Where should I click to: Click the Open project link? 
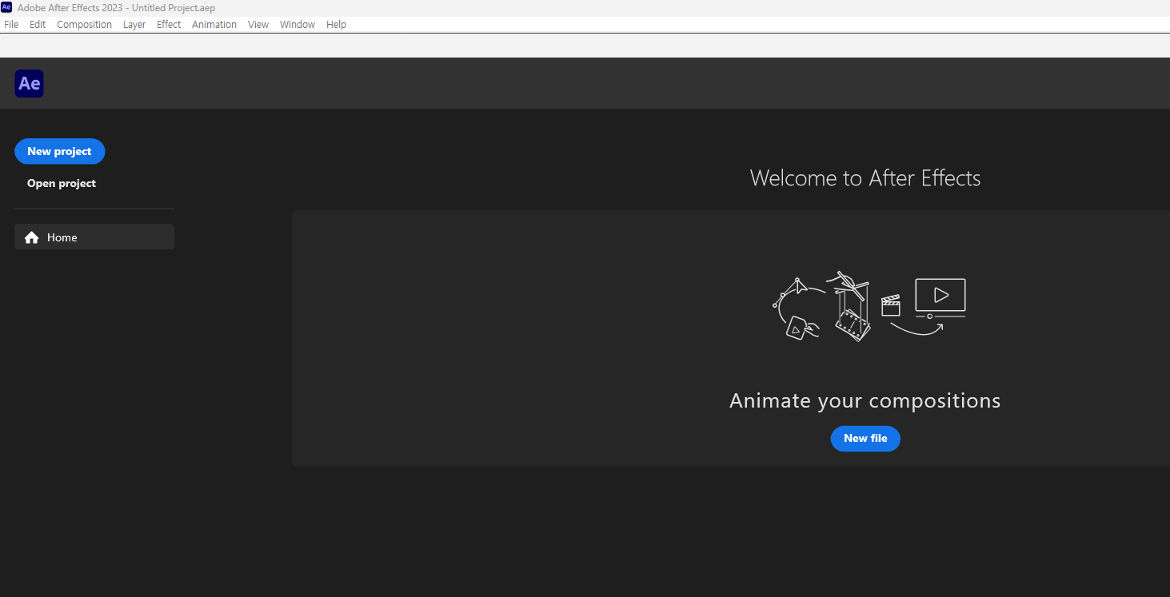(x=62, y=183)
